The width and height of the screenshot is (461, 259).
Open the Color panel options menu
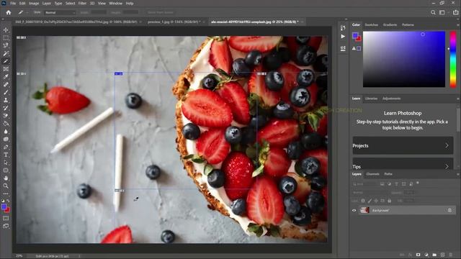tap(458, 25)
